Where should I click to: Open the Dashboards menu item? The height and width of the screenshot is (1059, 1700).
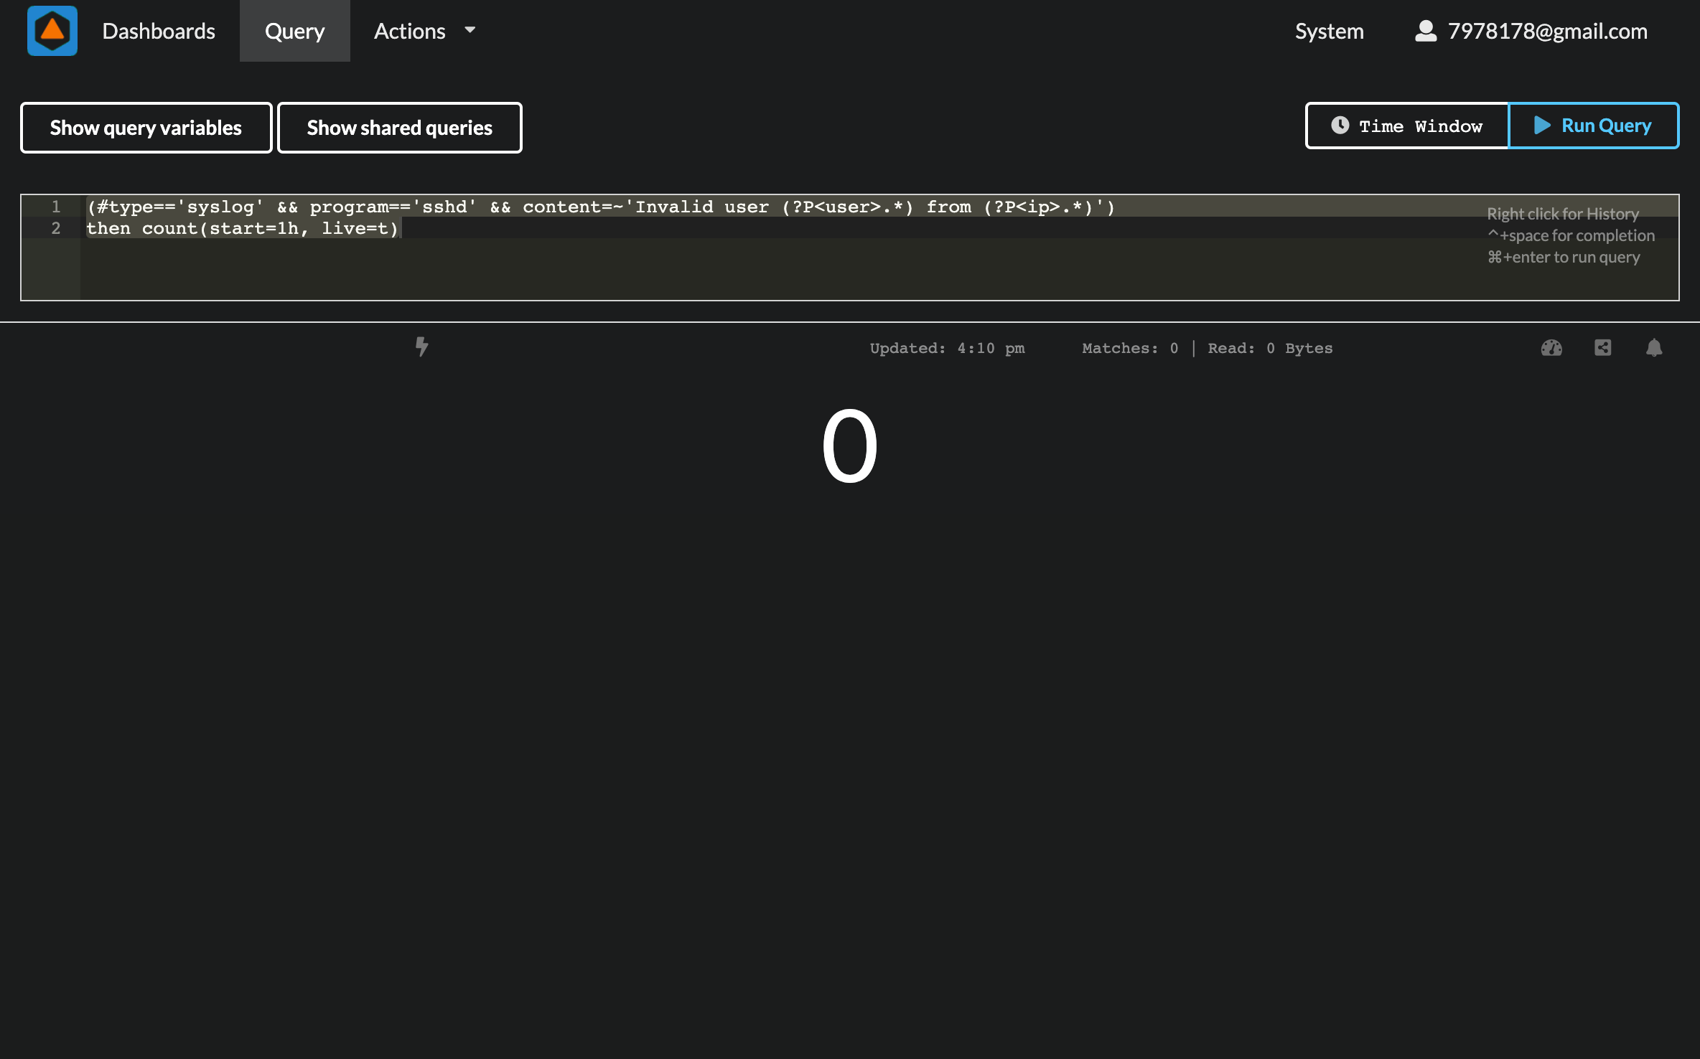(159, 31)
